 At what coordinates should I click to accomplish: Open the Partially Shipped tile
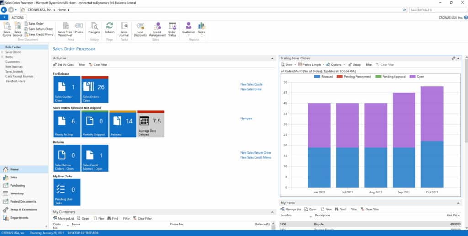(x=95, y=123)
